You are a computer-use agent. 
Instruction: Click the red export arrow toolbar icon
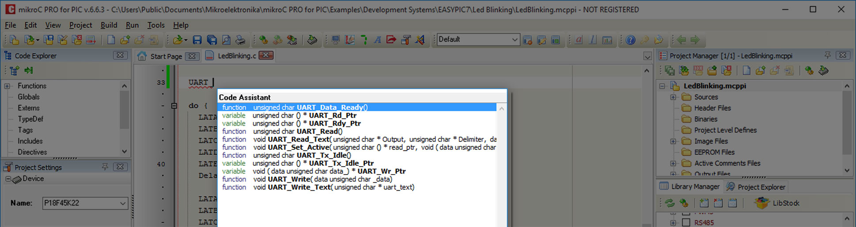pos(391,40)
